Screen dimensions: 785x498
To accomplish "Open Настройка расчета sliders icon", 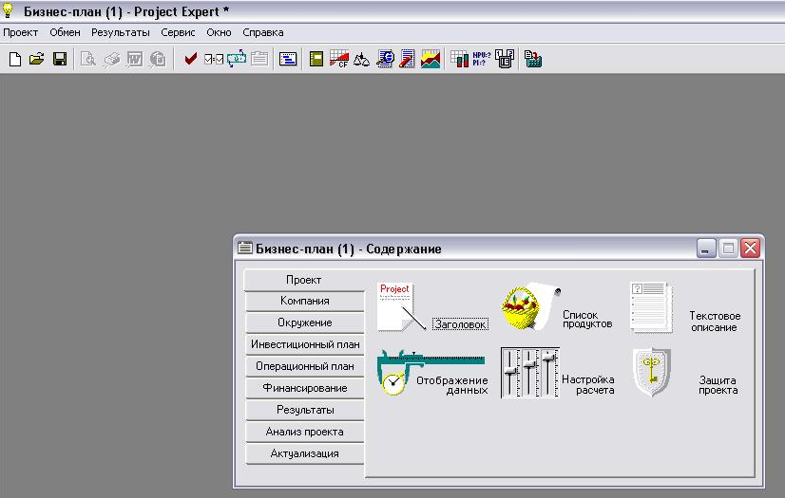I will pyautogui.click(x=529, y=373).
